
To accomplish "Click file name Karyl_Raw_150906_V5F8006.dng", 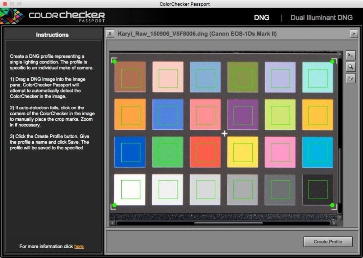I will point(163,34).
